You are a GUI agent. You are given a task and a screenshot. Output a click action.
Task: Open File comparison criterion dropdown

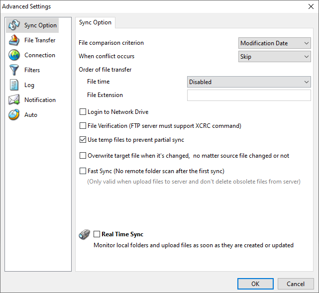[x=275, y=43]
